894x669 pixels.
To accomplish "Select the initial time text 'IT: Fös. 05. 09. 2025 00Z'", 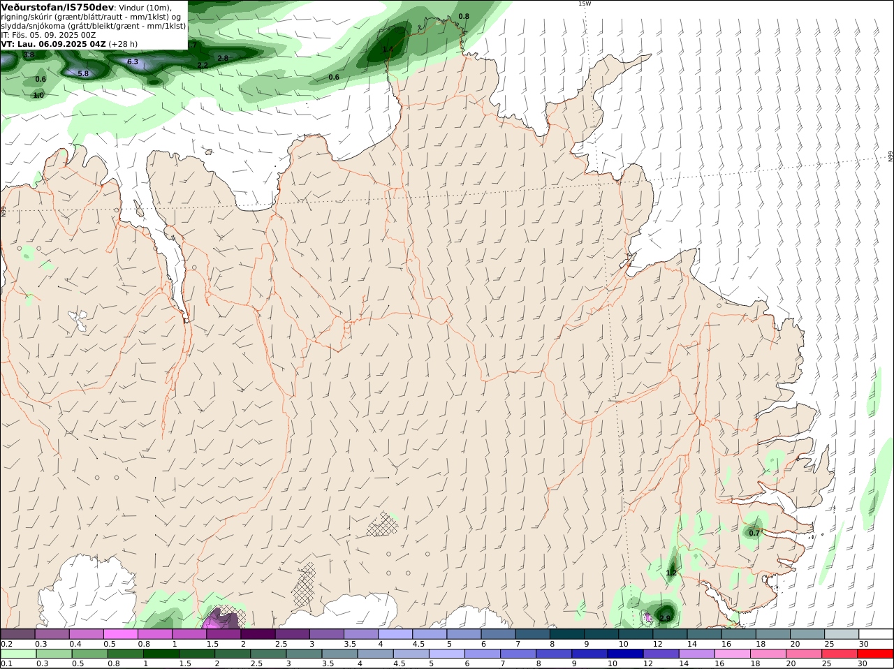I will [48, 35].
